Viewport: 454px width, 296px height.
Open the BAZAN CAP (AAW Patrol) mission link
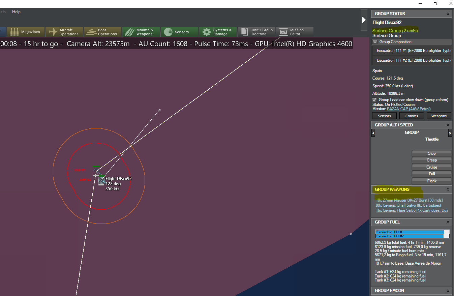point(408,109)
